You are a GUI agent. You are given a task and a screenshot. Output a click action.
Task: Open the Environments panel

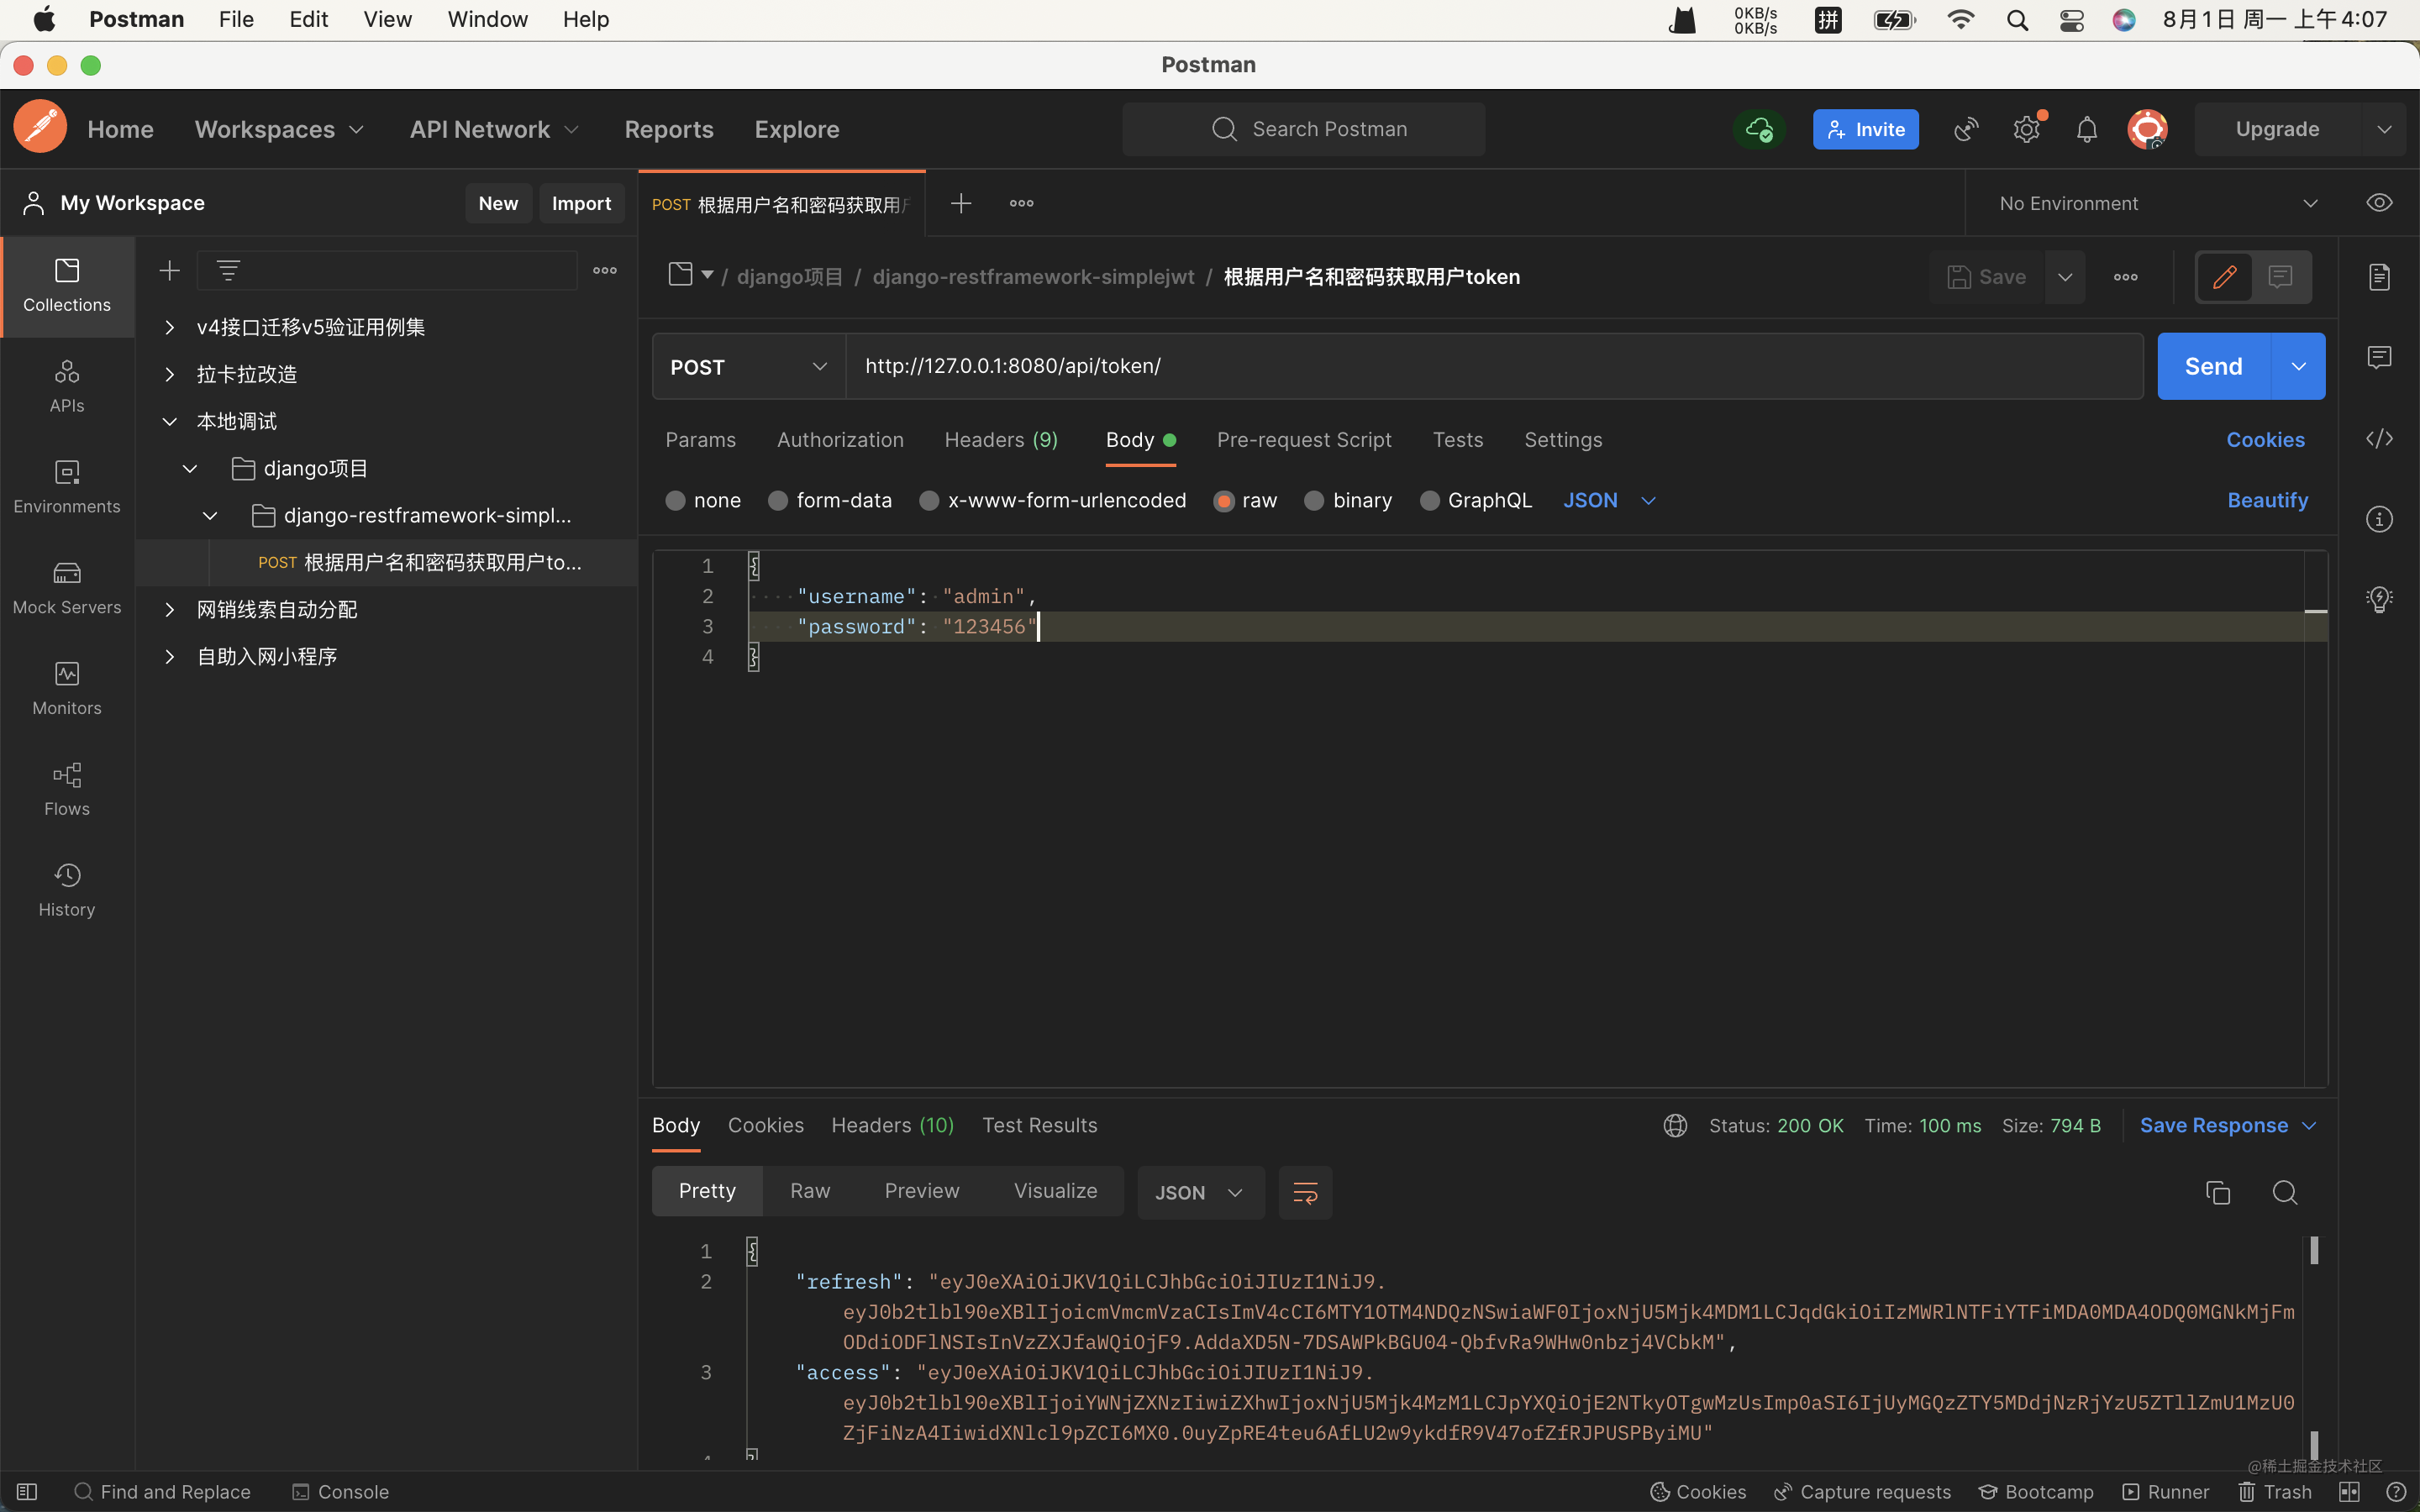click(x=65, y=487)
